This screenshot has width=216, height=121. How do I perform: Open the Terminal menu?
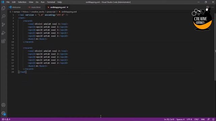click(x=51, y=2)
